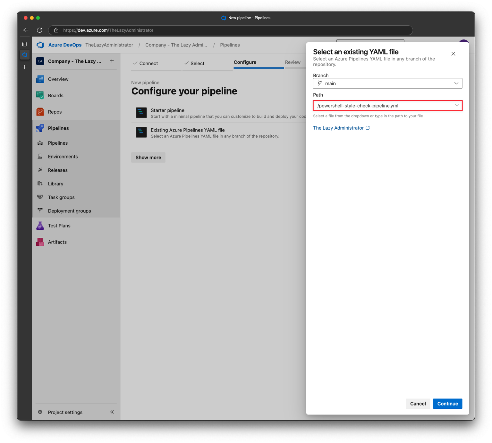Open the Test Plans flask icon

pos(40,226)
